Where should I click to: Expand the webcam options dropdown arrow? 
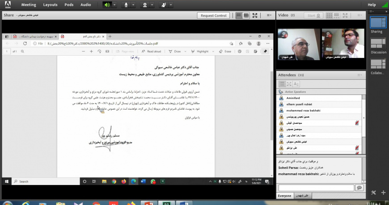click(152, 5)
